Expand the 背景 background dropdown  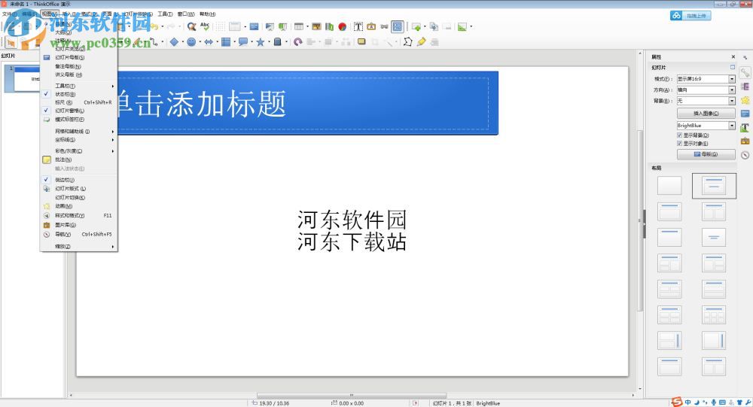click(x=732, y=101)
